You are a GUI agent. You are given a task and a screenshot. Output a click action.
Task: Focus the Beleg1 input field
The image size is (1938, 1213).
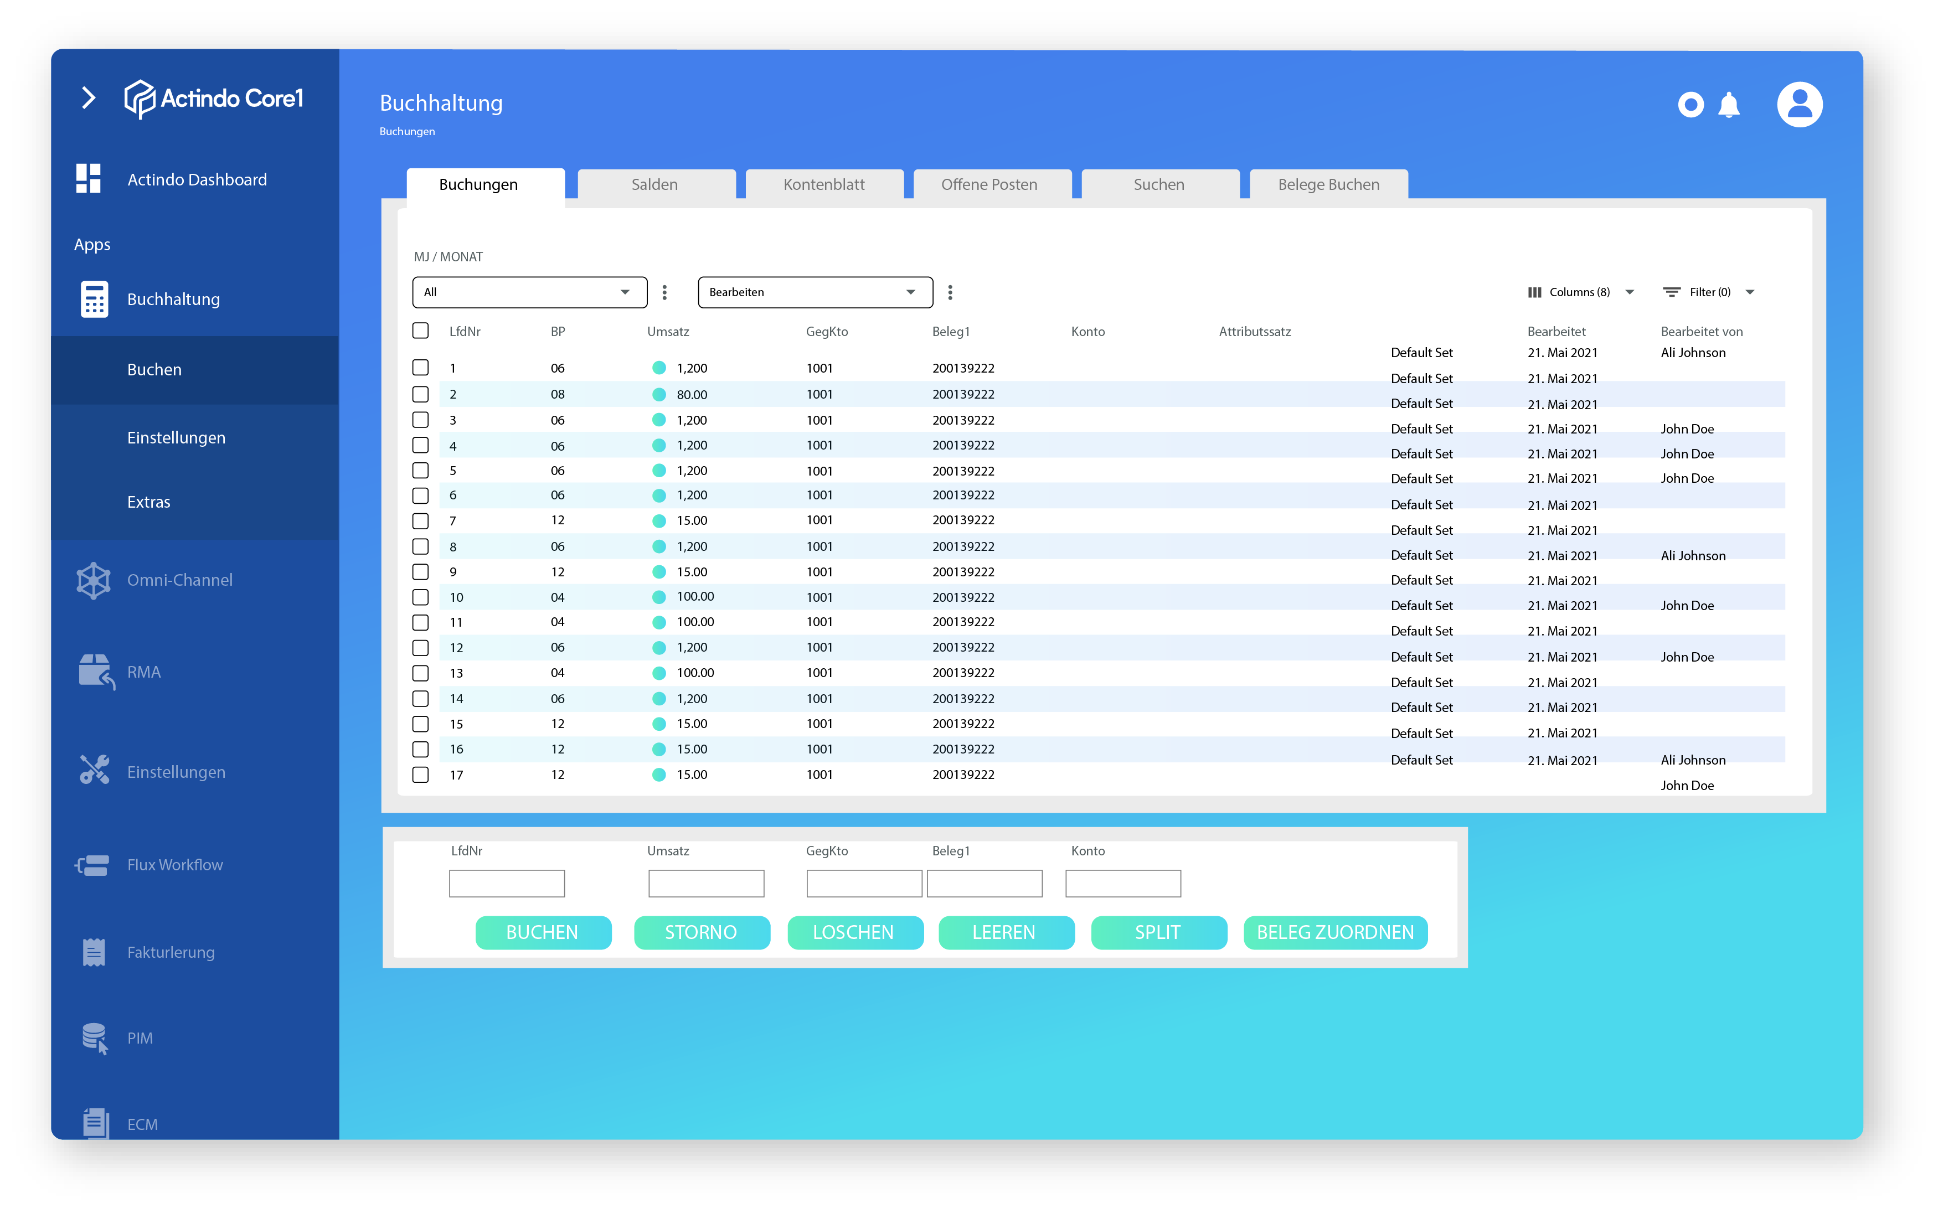point(985,883)
